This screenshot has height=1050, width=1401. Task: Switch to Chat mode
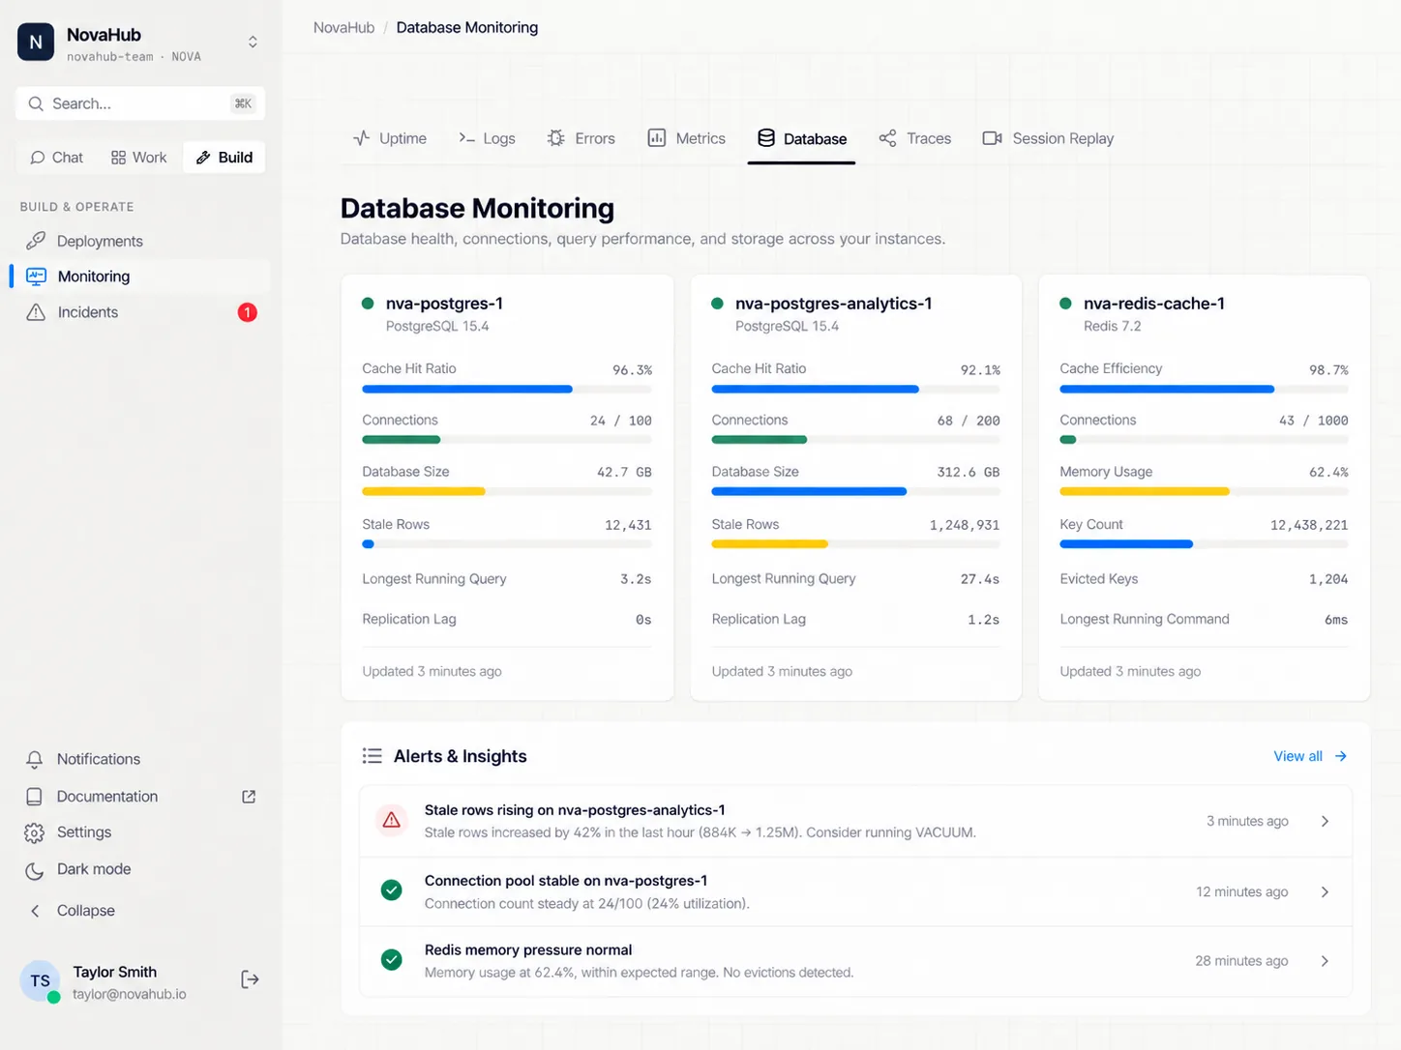pos(56,158)
